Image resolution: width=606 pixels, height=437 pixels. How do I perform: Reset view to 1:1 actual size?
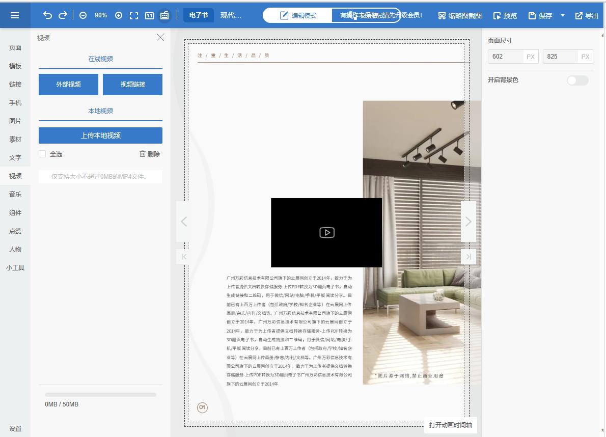[149, 15]
